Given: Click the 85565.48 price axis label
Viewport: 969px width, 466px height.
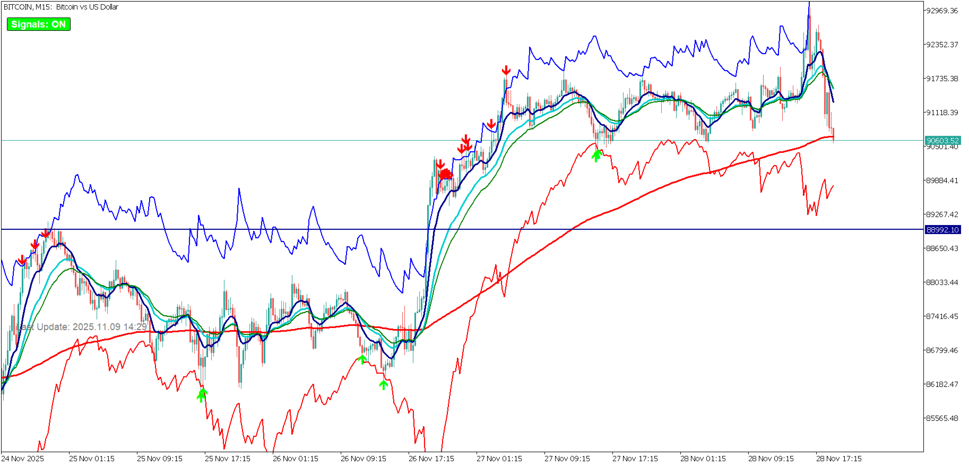Looking at the screenshot, I should pos(942,418).
